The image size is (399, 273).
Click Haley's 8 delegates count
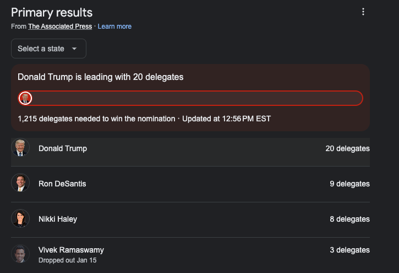[349, 219]
